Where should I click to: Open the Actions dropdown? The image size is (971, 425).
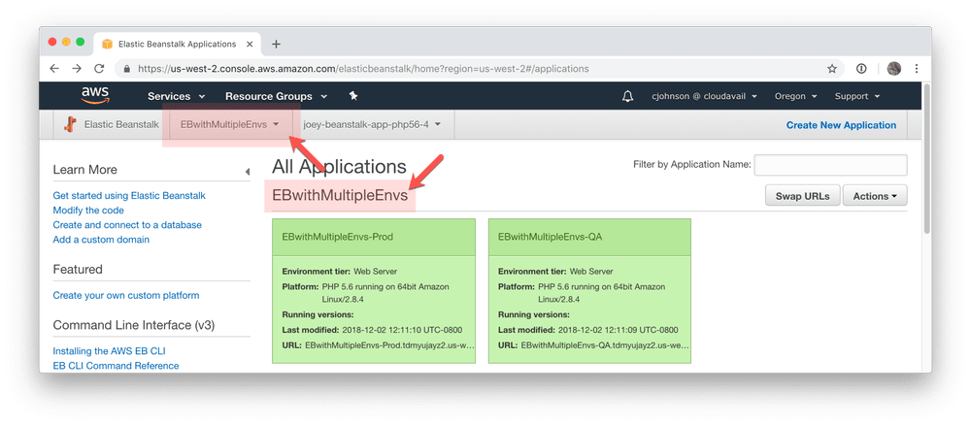(875, 195)
